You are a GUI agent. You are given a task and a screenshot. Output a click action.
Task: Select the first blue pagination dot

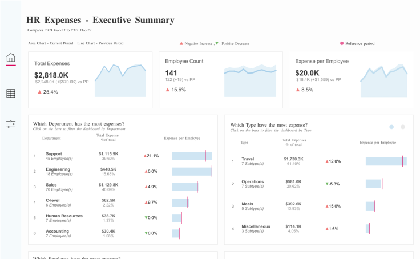pos(391,127)
